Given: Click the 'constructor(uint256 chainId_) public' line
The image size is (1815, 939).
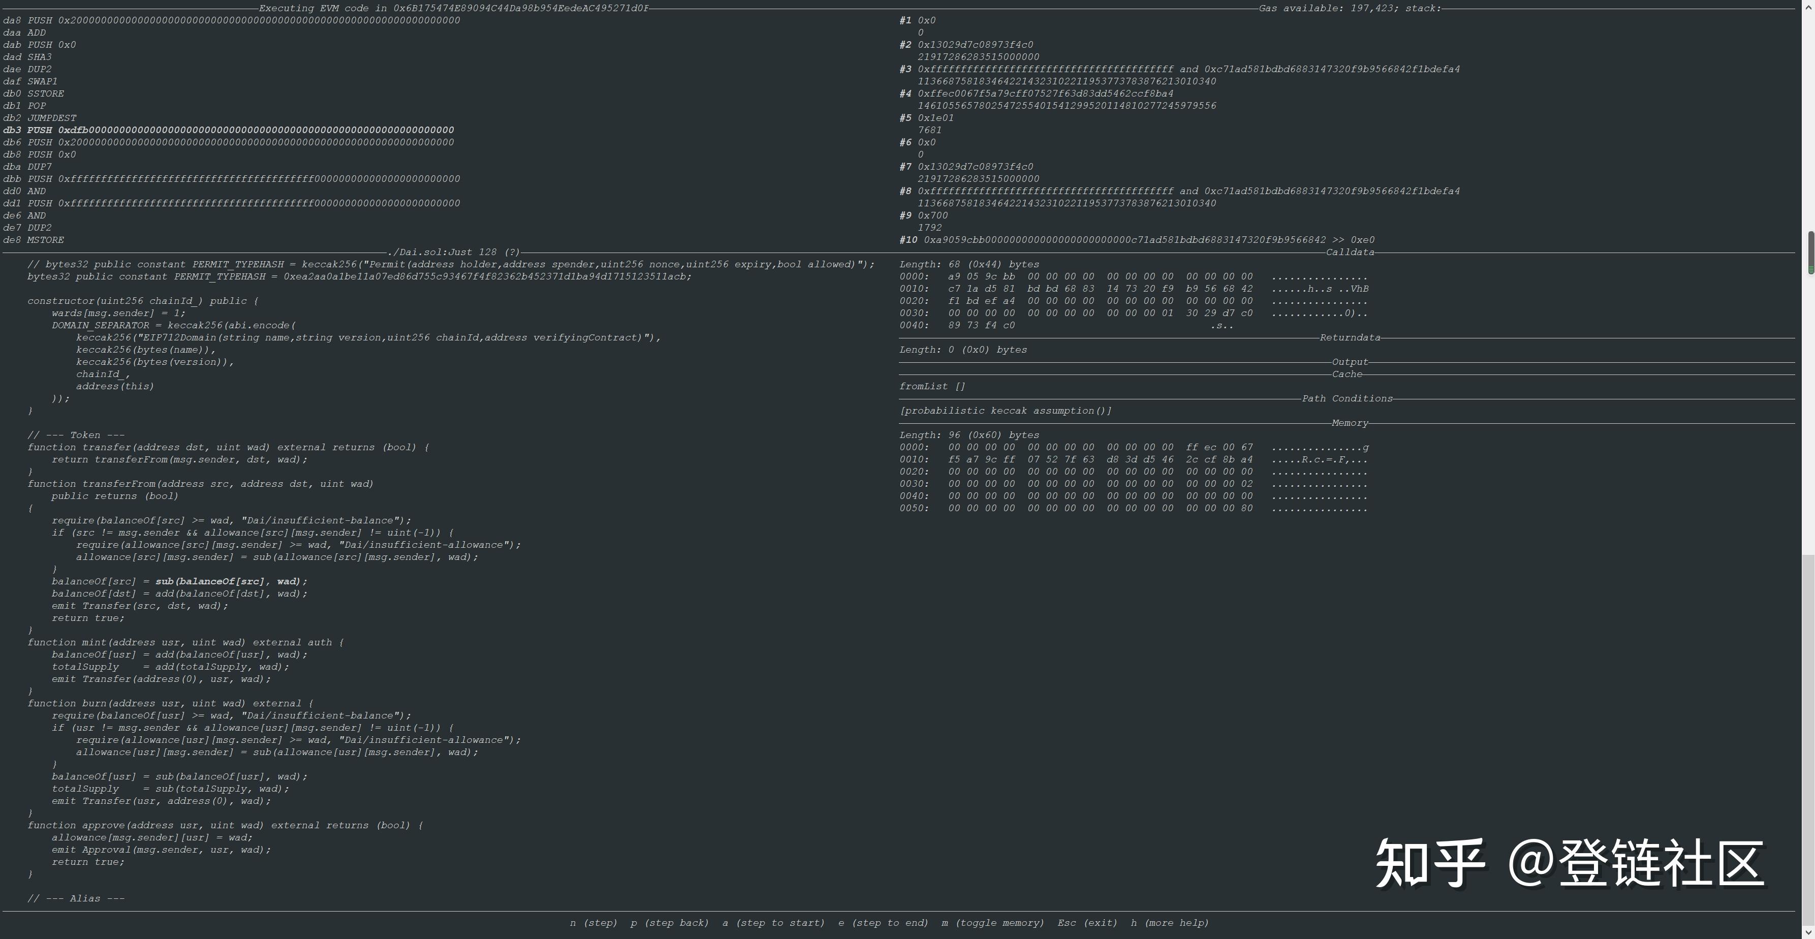Looking at the screenshot, I should pyautogui.click(x=143, y=301).
